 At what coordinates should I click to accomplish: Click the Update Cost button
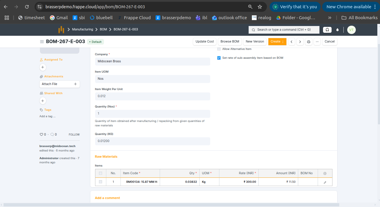tap(205, 42)
